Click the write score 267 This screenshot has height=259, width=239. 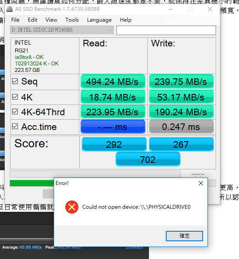(x=181, y=145)
